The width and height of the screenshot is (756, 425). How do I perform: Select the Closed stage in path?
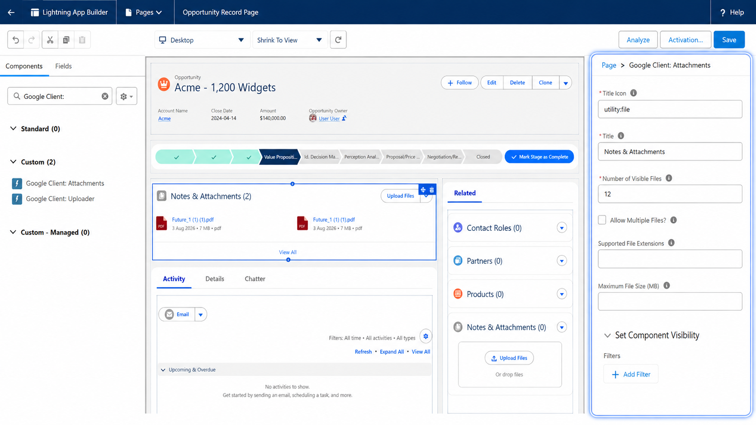(483, 157)
